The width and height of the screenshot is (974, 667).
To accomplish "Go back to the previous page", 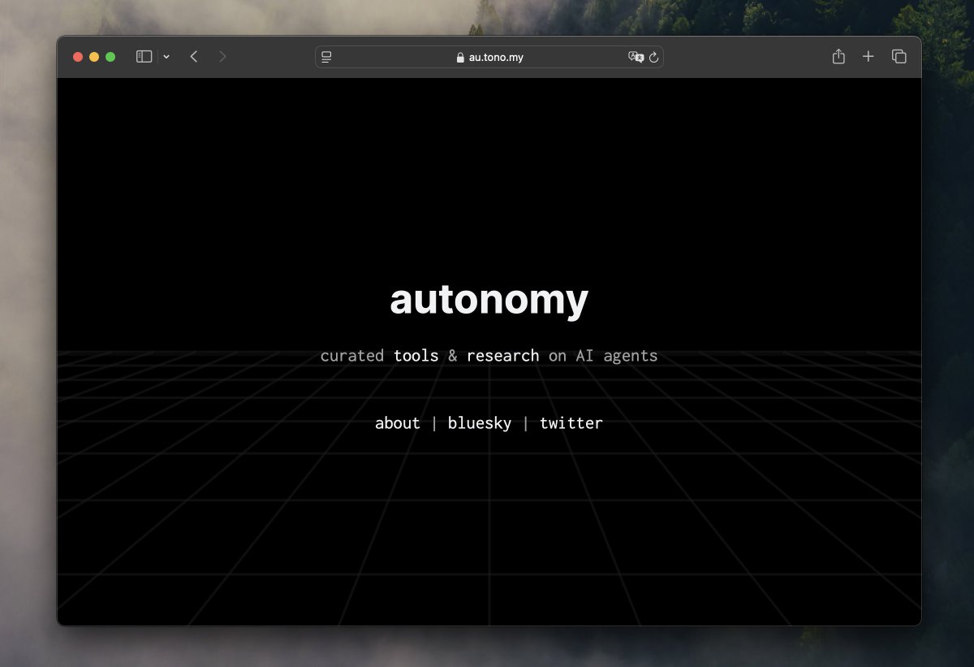I will [193, 57].
